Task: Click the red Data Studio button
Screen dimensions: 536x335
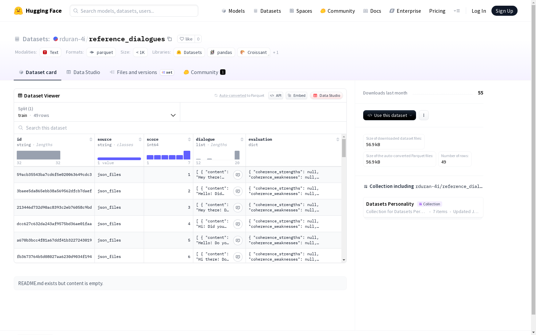Action: tap(326, 95)
